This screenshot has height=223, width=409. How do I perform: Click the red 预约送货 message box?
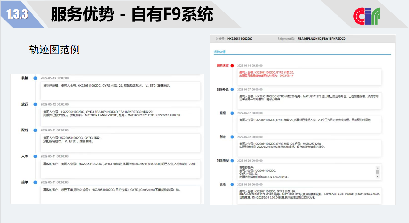click(x=309, y=77)
